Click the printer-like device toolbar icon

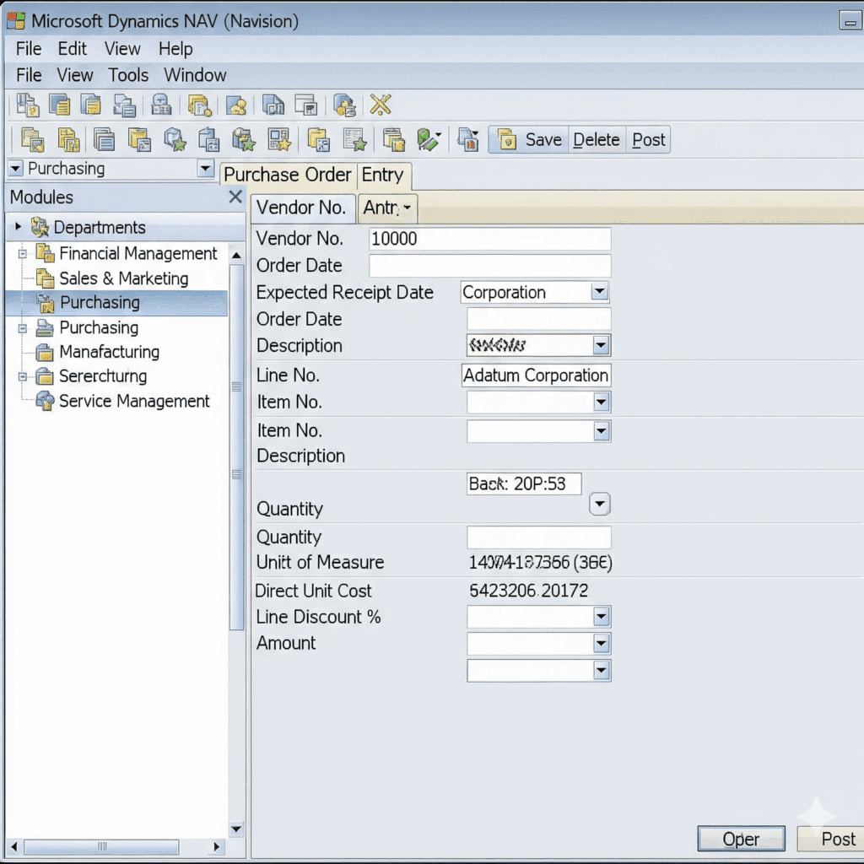(161, 104)
